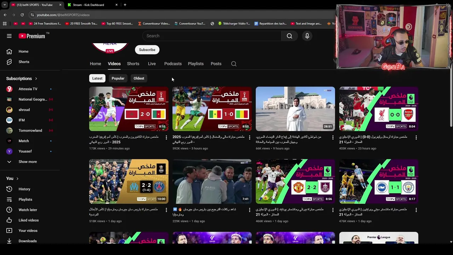
Task: Expand the You section header
Action: (x=12, y=178)
